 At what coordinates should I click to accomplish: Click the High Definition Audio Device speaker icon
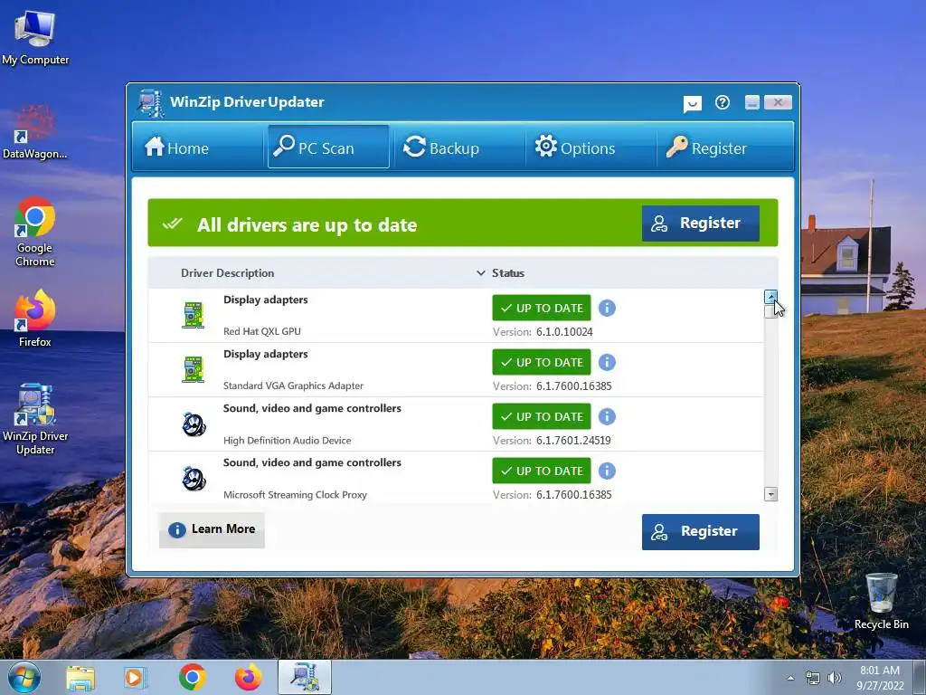[x=194, y=424]
